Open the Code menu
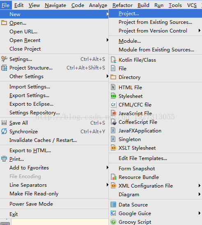202x225 pixels. point(78,5)
